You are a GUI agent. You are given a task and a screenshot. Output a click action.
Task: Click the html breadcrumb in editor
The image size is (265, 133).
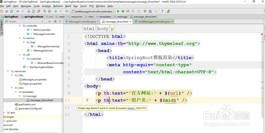click(x=89, y=29)
